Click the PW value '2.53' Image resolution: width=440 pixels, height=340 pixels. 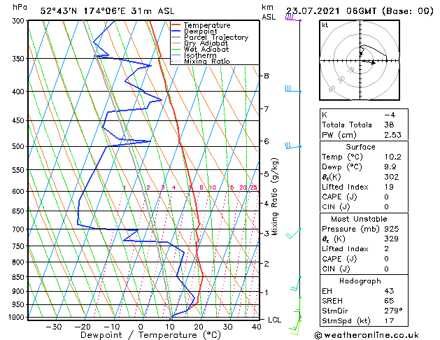pyautogui.click(x=392, y=134)
